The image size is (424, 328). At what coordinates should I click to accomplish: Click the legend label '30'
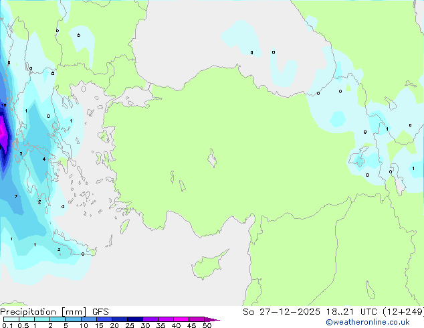tap(145, 325)
